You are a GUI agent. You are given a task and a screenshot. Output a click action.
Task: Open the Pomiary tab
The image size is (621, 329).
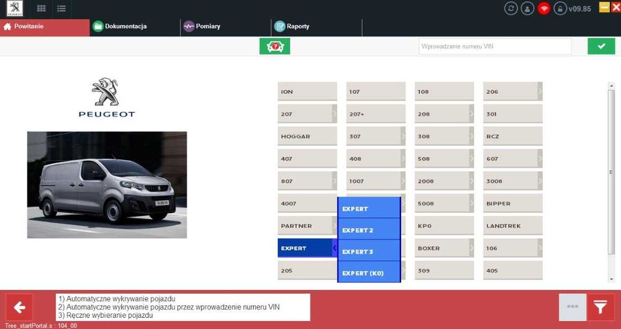coord(226,27)
